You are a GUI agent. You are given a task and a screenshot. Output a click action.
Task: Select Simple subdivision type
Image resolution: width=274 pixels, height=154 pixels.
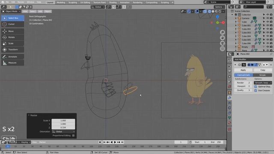pos(262,75)
